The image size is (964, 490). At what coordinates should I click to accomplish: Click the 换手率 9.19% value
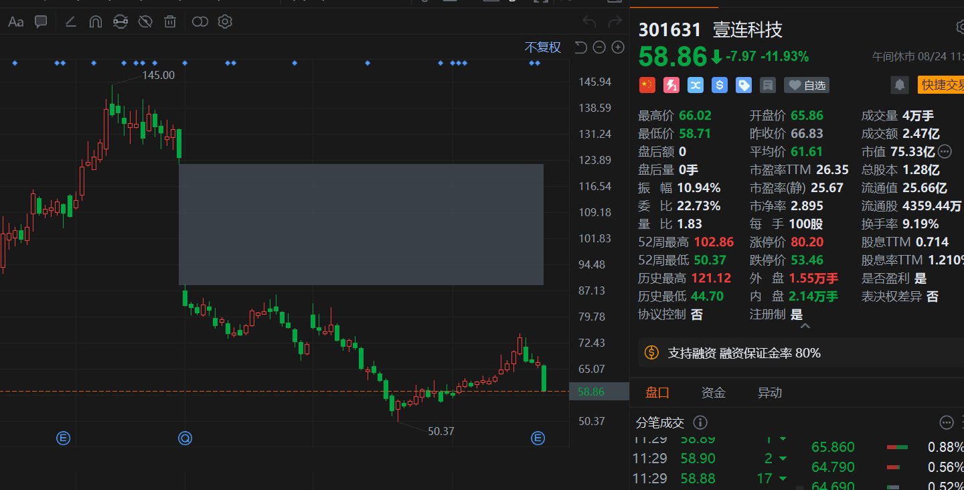point(920,224)
